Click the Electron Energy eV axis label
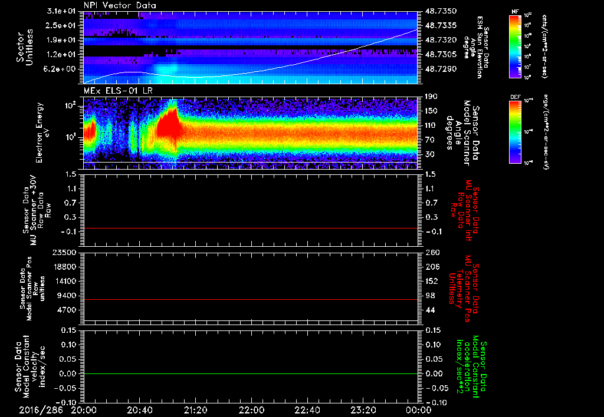The image size is (604, 417). coord(43,133)
